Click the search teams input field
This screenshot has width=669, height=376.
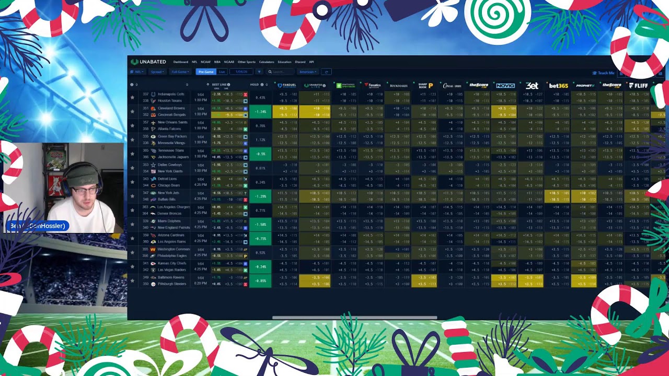point(281,72)
